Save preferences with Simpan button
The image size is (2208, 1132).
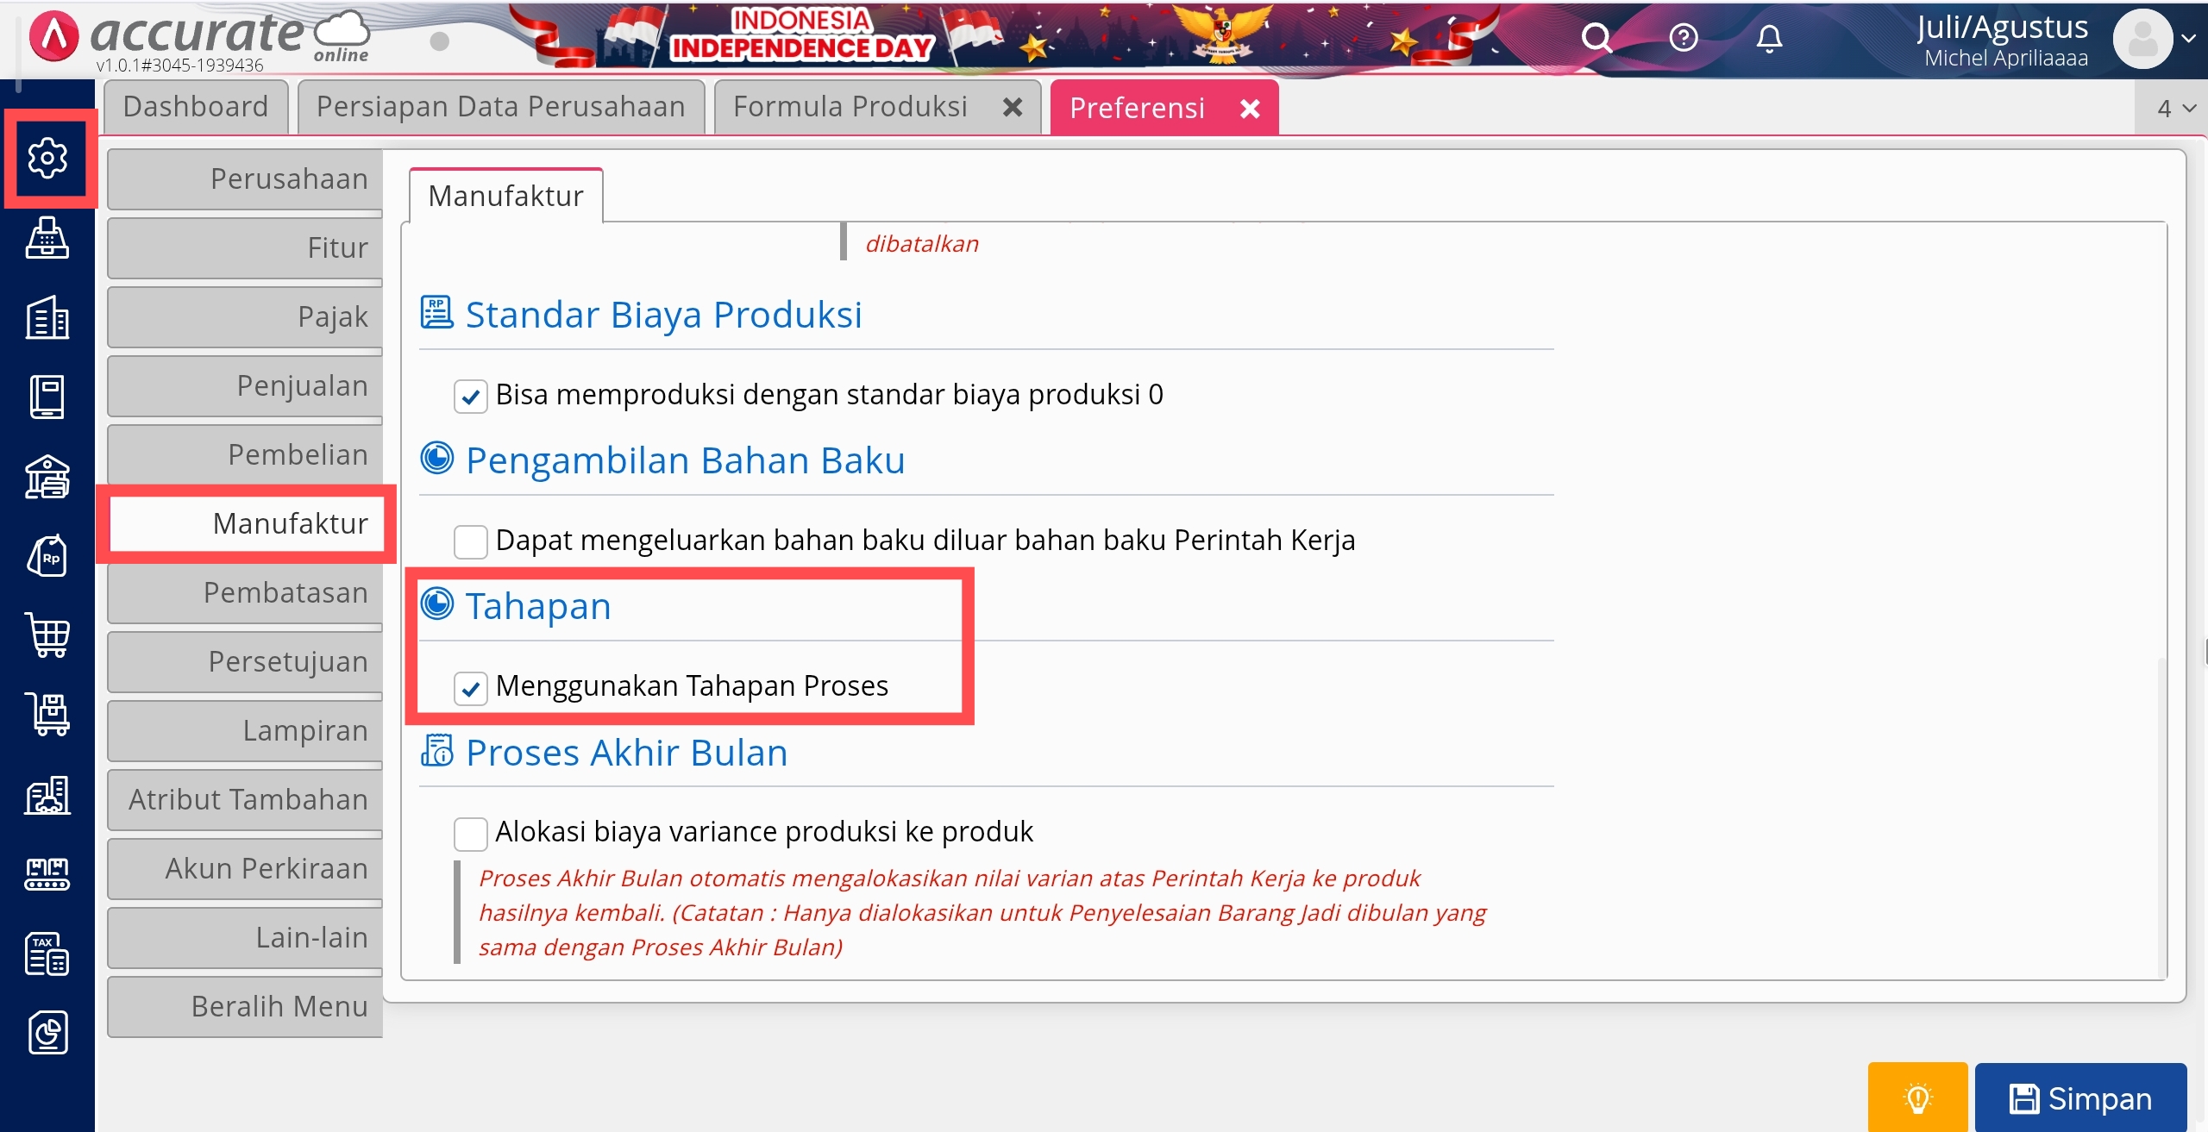pos(2080,1098)
